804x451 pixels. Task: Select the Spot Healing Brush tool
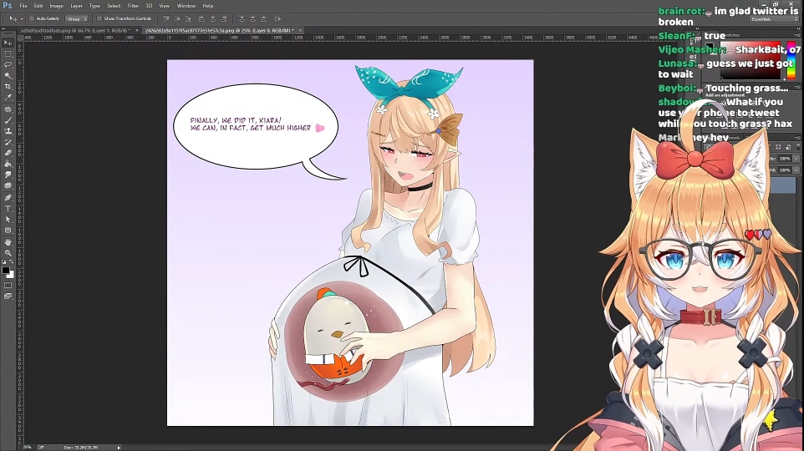pos(8,109)
